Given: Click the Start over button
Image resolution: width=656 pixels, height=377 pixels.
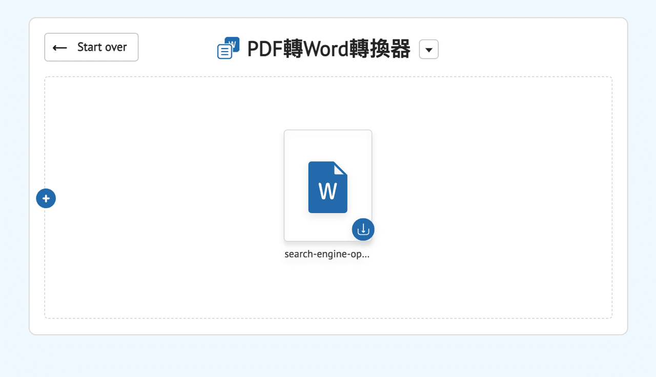Looking at the screenshot, I should (x=91, y=47).
